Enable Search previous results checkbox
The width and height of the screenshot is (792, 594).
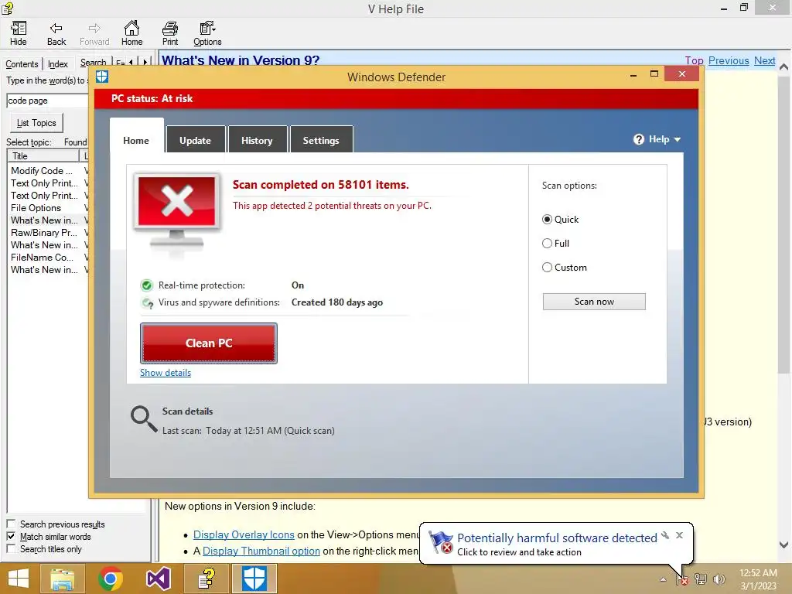tap(11, 524)
